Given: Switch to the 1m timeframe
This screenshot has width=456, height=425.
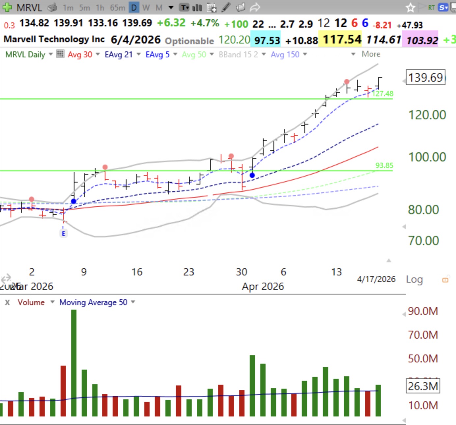Looking at the screenshot, I should (68, 8).
